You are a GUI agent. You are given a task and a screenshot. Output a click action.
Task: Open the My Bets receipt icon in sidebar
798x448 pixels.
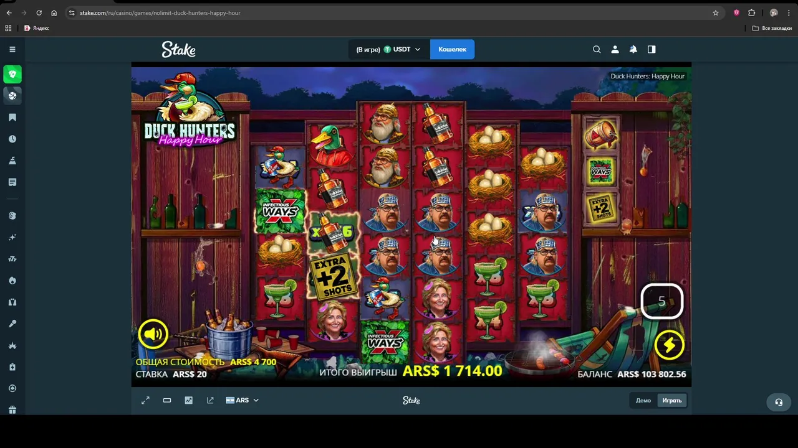click(12, 182)
